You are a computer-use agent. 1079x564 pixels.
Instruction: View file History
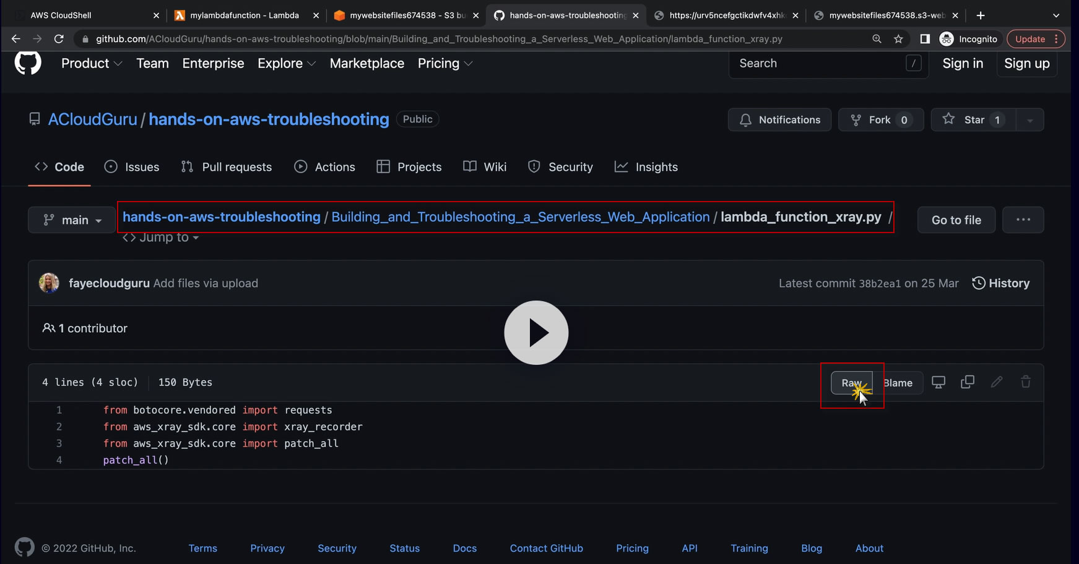coord(1001,283)
